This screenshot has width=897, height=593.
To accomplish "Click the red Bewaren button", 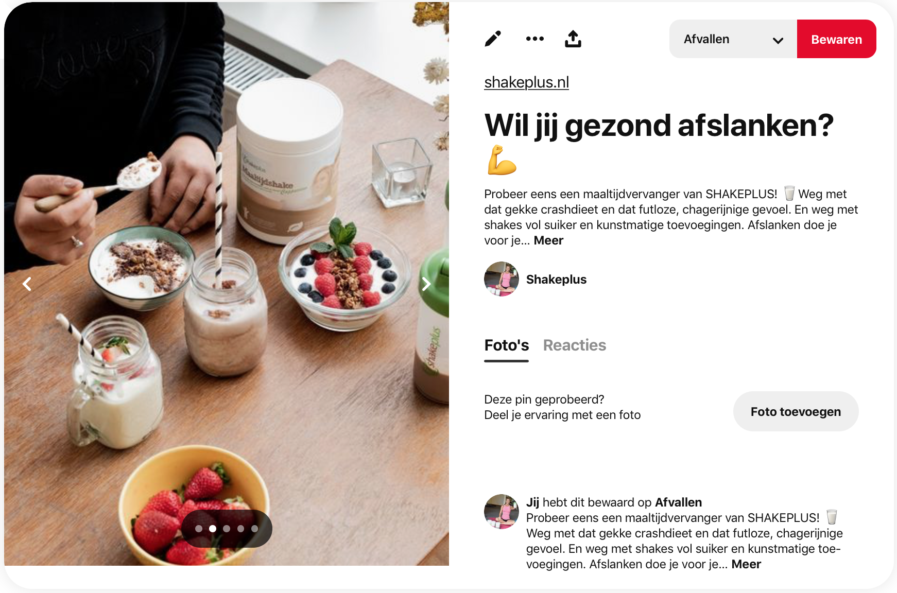I will coord(837,39).
